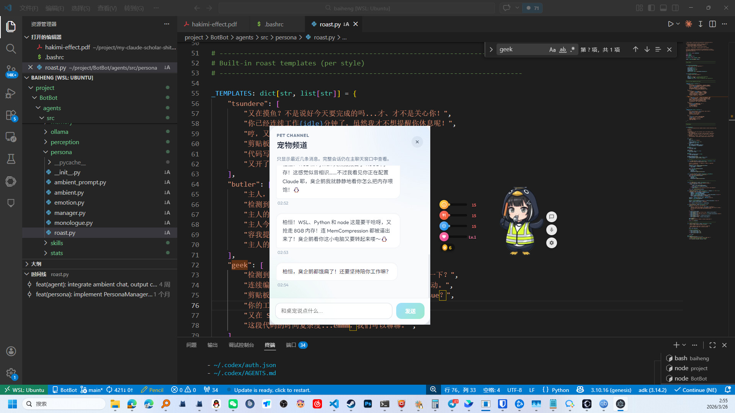Expand the 大纲 outline section

[x=36, y=264]
